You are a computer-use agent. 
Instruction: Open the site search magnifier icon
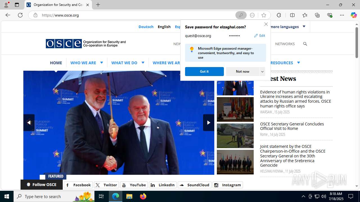pyautogui.click(x=305, y=44)
